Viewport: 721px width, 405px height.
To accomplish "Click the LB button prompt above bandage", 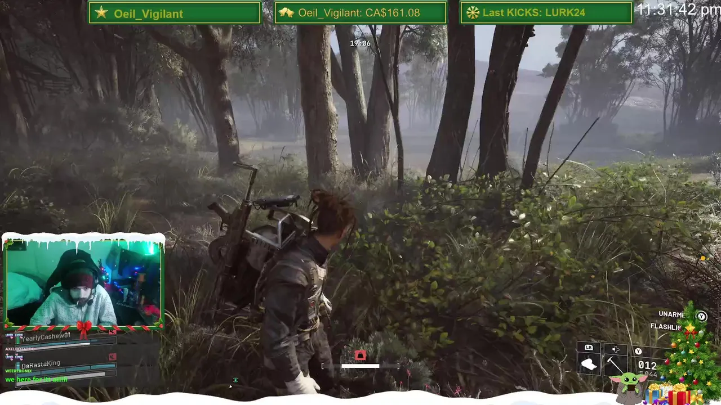I will tap(589, 348).
